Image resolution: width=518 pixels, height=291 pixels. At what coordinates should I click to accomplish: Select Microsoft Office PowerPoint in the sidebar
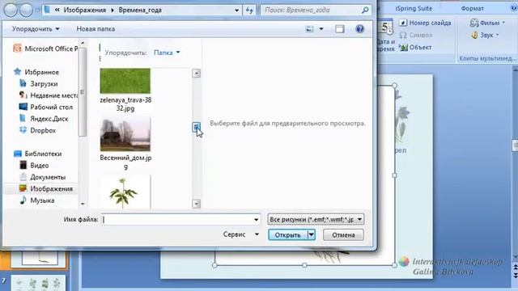point(45,48)
